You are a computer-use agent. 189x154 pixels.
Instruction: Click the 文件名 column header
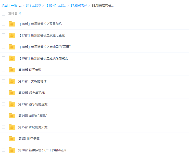click(x=13, y=14)
